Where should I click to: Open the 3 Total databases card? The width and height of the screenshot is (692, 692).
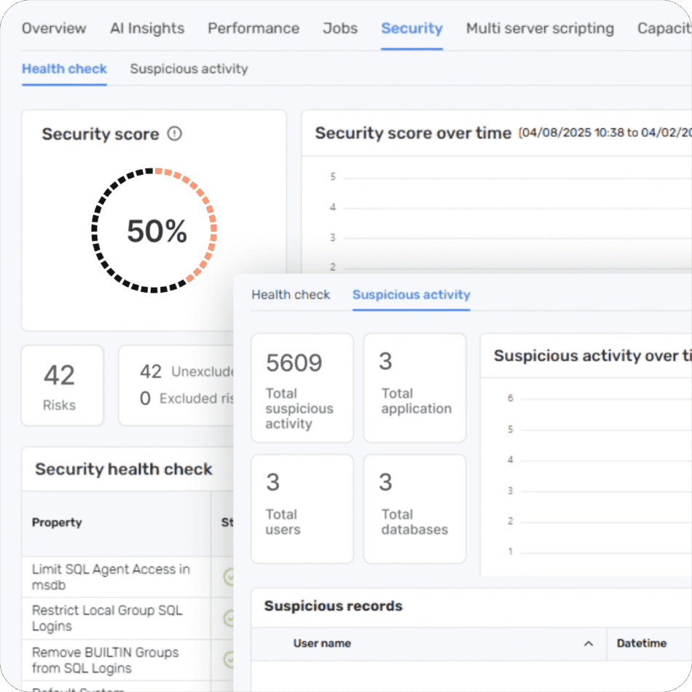pyautogui.click(x=415, y=509)
